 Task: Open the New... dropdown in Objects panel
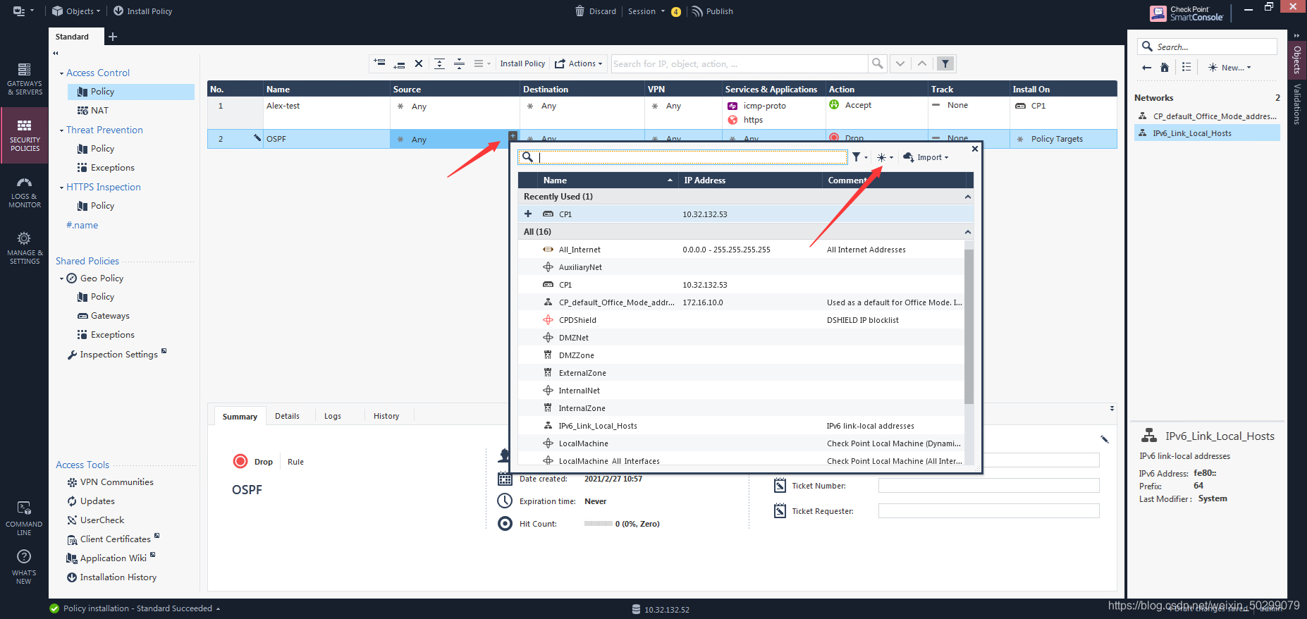[x=1229, y=68]
